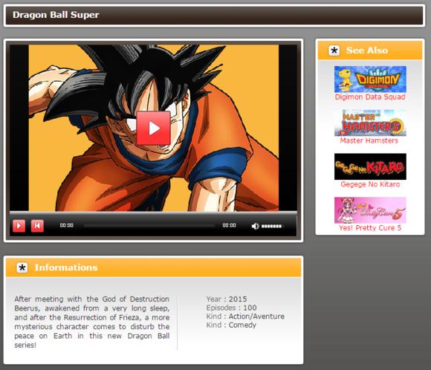431x370 pixels.
Task: Open the Gegege No Kitaro link
Action: pos(370,184)
